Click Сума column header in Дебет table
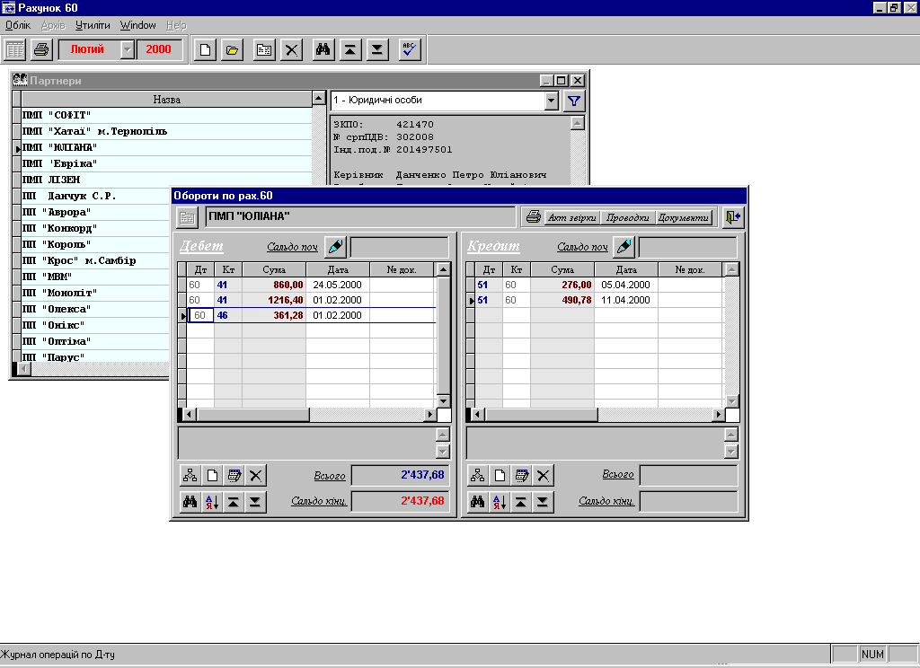This screenshot has width=920, height=668. click(x=274, y=269)
